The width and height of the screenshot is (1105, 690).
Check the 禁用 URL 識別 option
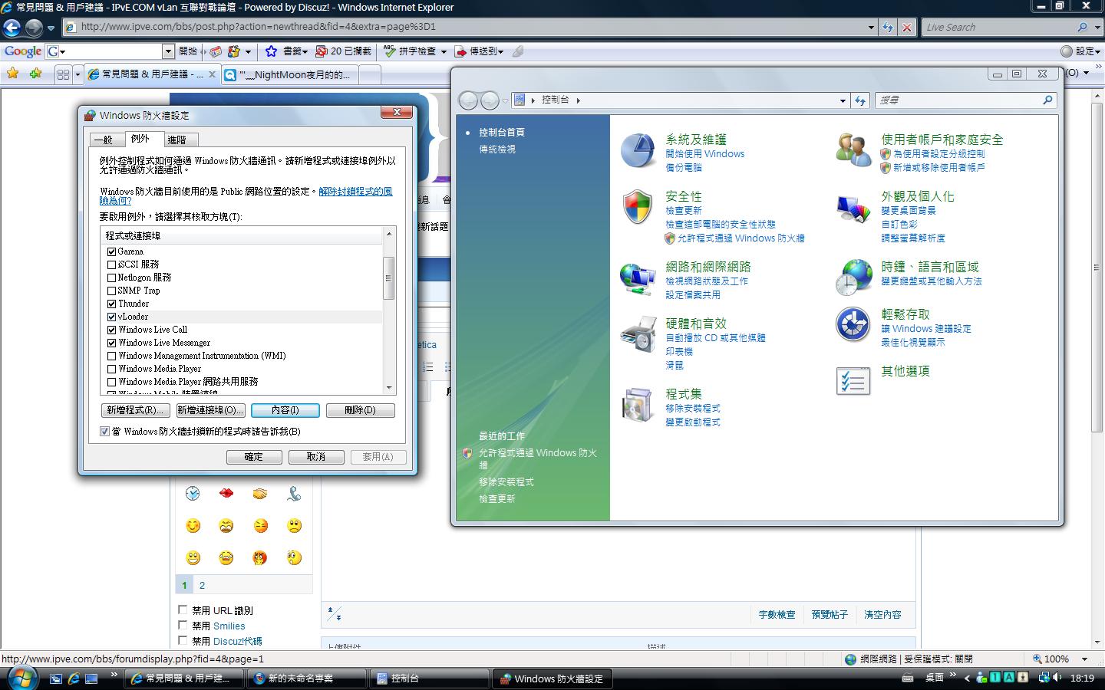pyautogui.click(x=183, y=610)
